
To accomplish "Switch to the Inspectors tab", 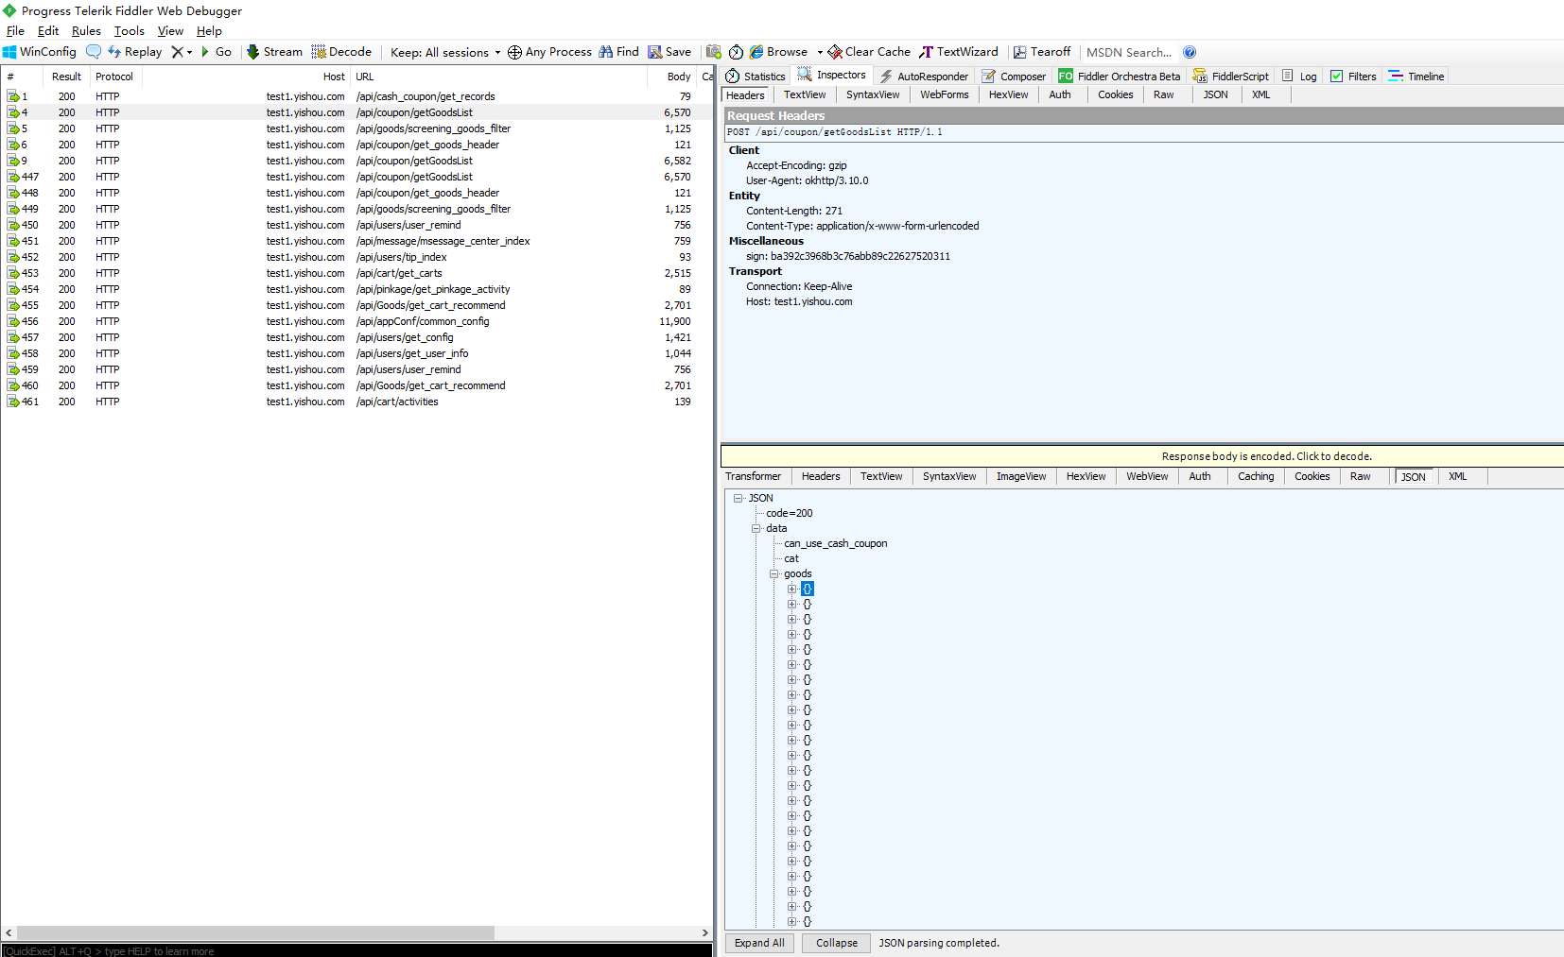I will point(831,75).
